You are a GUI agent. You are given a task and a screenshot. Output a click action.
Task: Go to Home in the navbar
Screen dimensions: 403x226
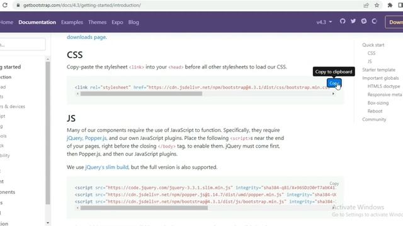pos(6,23)
